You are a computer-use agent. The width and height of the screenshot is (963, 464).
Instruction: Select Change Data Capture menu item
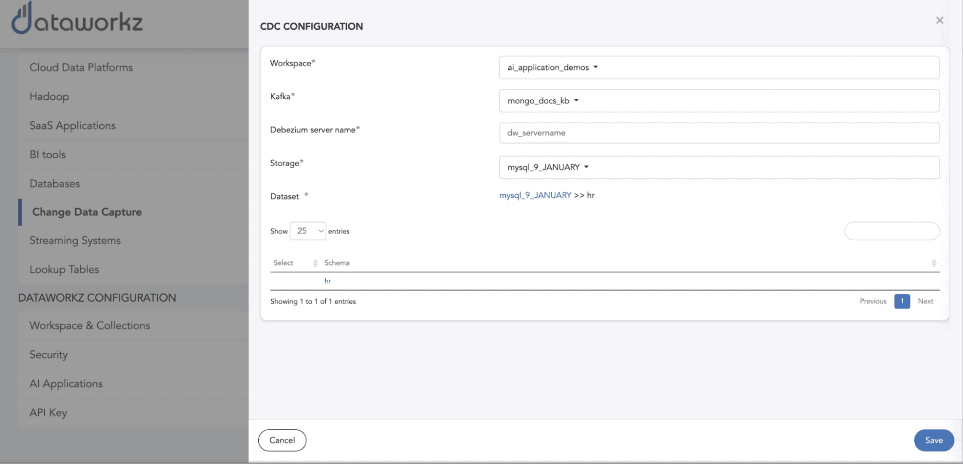(x=87, y=212)
